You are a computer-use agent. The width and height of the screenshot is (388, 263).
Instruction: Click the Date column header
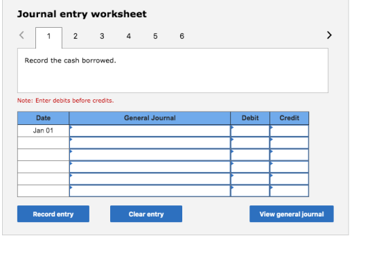[x=43, y=118]
